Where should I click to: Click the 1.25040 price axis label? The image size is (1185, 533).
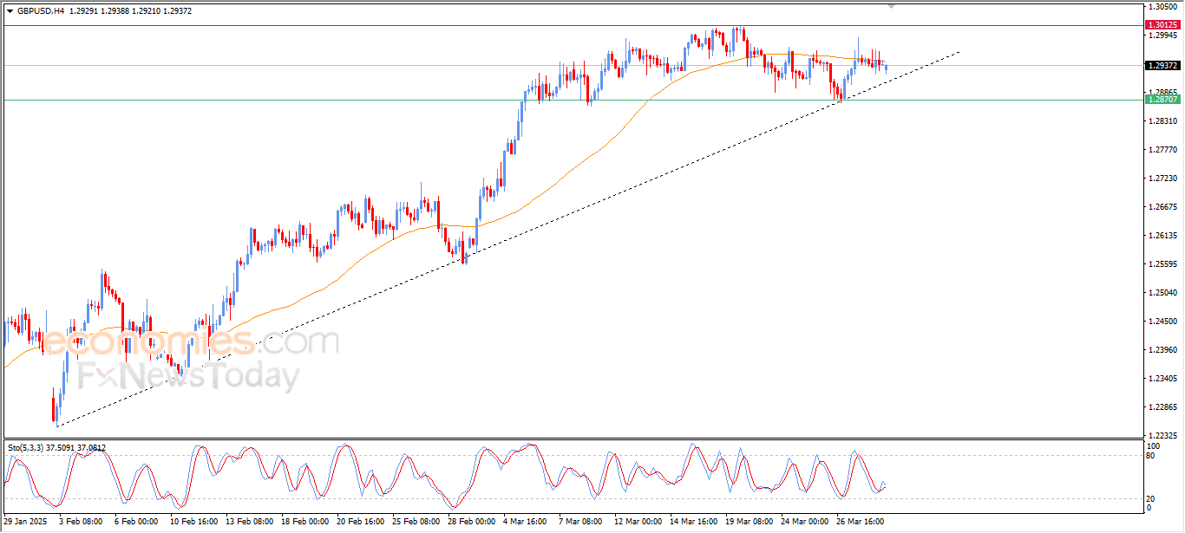[1161, 293]
